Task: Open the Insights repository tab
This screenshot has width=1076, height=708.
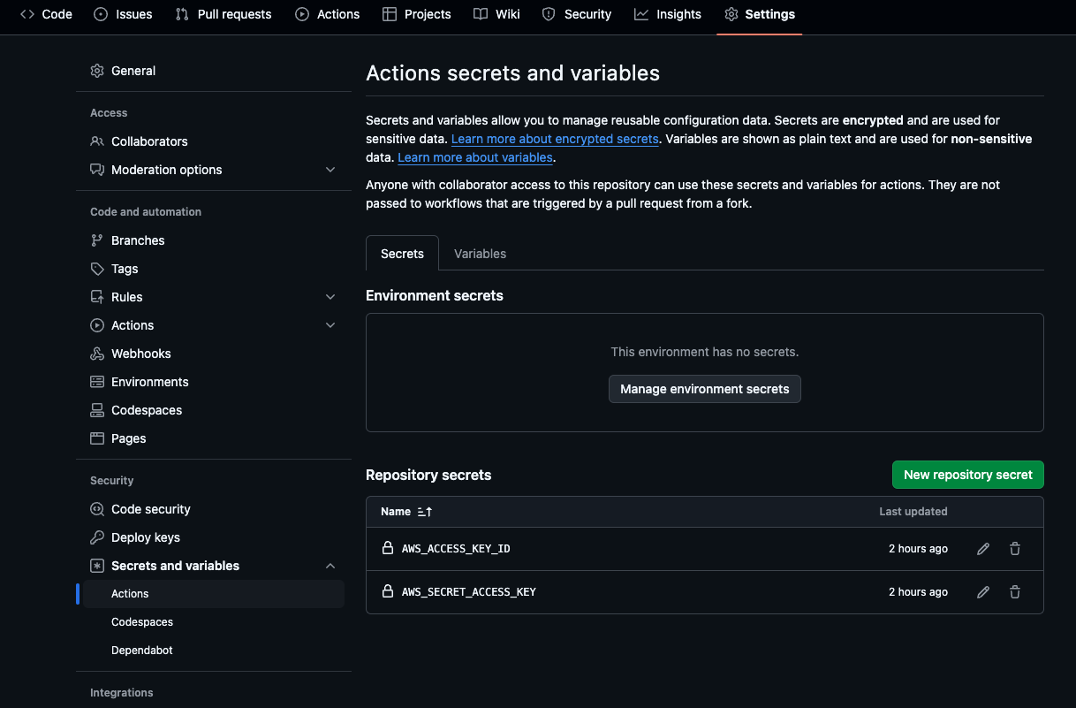Action: point(668,14)
